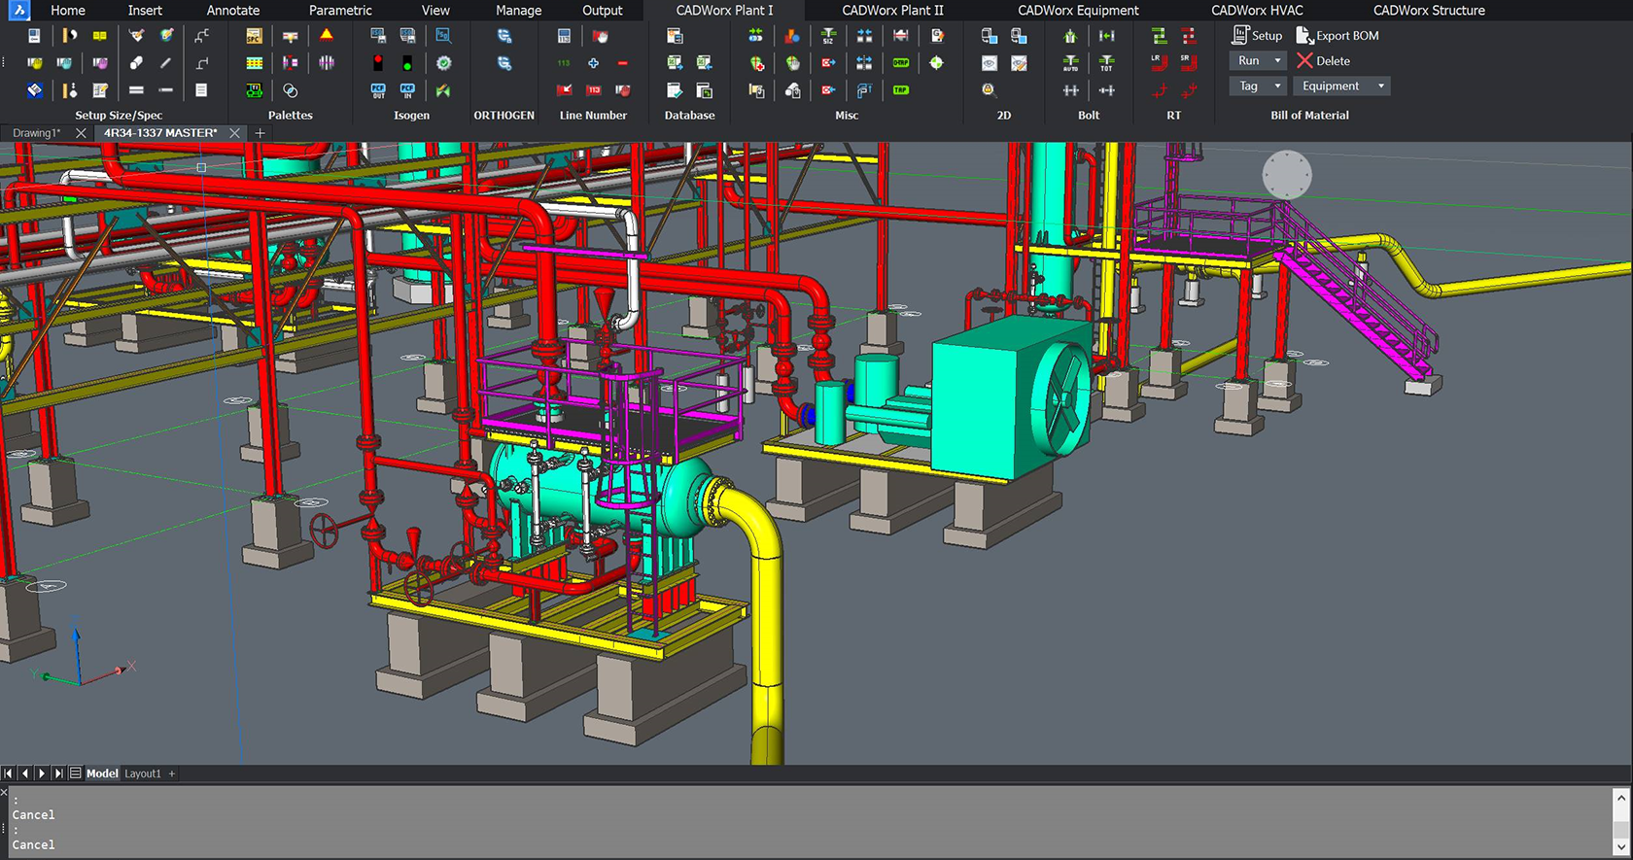Expand the Equipment dropdown
This screenshot has width=1633, height=860.
1341,86
